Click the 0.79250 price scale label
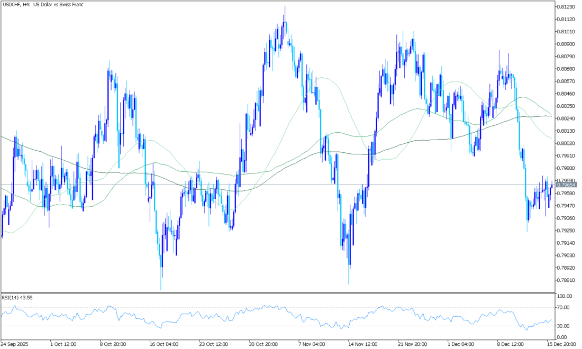 [566, 231]
